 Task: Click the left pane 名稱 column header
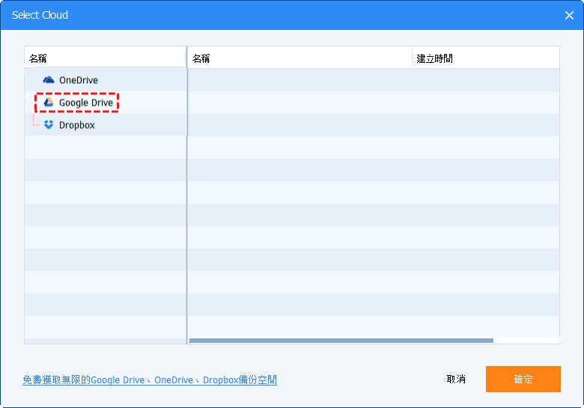[105, 58]
